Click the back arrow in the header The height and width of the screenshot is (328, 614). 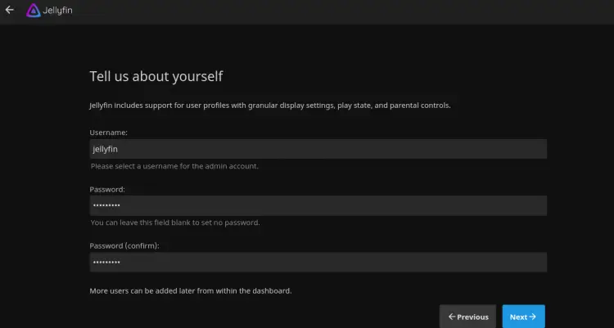click(x=10, y=11)
